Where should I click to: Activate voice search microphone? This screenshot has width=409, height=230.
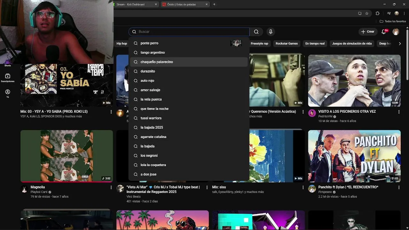pos(271,32)
